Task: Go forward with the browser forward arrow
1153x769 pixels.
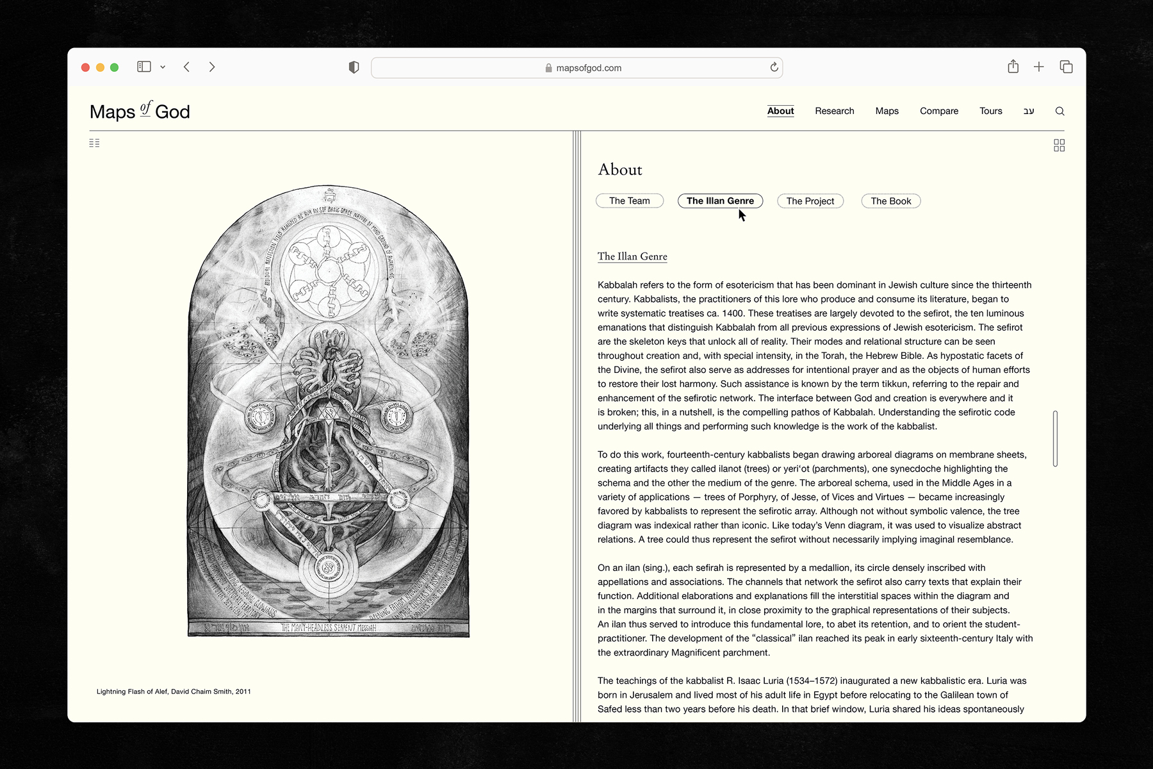Action: point(212,67)
